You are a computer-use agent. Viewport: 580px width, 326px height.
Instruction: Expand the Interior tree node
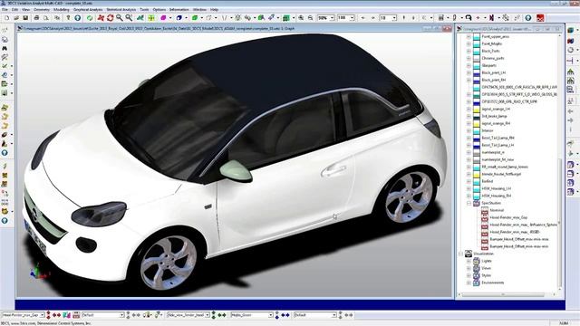click(469, 130)
